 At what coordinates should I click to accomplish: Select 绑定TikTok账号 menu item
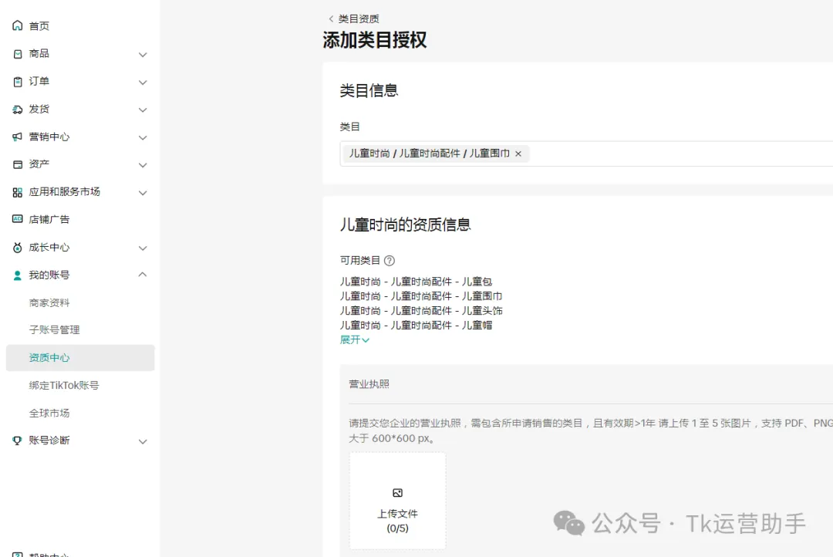coord(64,385)
